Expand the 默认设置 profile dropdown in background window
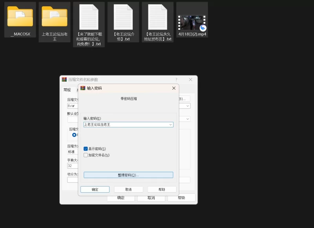Viewport: 314px width, 228px height. tap(188, 119)
